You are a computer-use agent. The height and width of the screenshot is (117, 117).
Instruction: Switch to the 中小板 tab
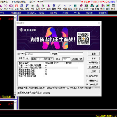[x=77, y=13]
